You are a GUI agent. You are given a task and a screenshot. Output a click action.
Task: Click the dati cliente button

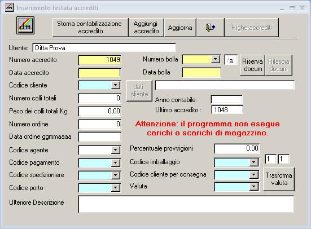tap(139, 91)
